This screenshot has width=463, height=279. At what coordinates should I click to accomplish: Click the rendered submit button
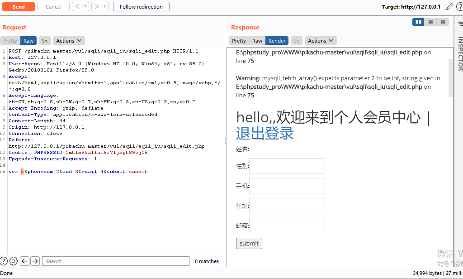[249, 244]
